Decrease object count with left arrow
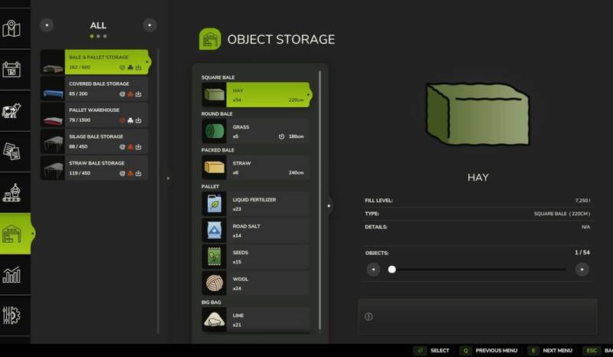The height and width of the screenshot is (357, 613). [x=373, y=269]
